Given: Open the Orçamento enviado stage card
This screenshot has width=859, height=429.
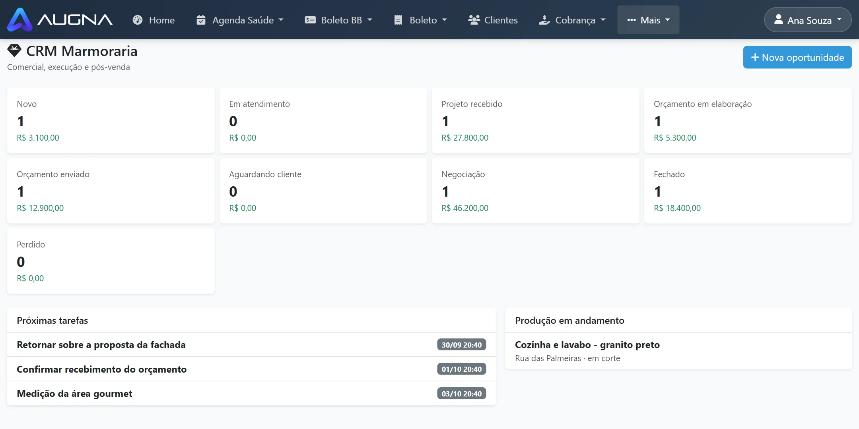Looking at the screenshot, I should coord(111,191).
